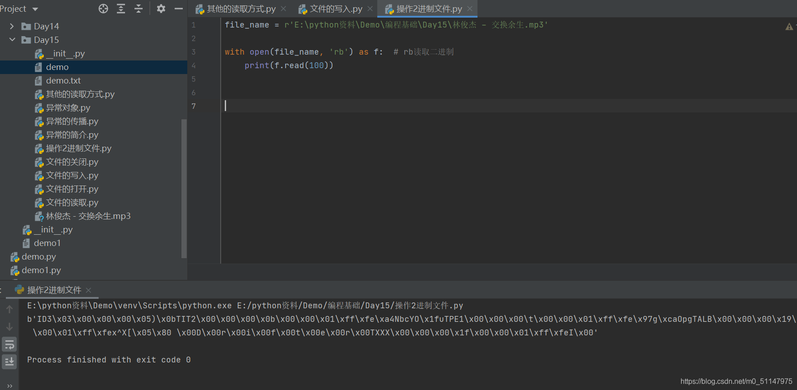797x390 pixels.
Task: Open 文件的打开.py in project tree
Action: pos(66,189)
